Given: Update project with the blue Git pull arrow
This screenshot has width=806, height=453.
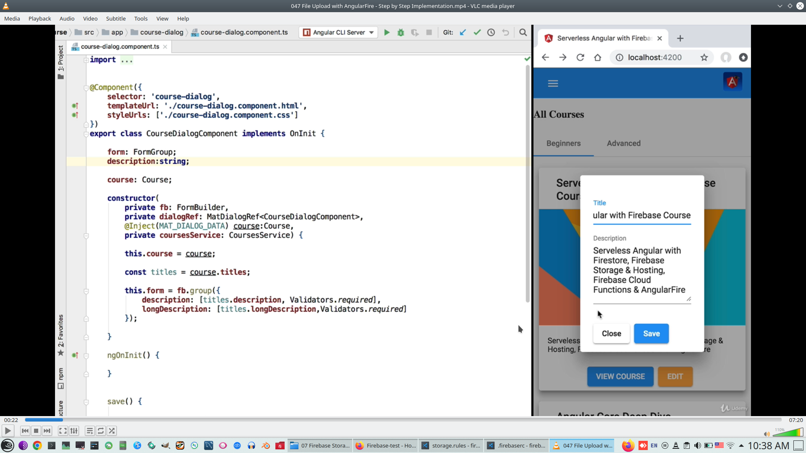Looking at the screenshot, I should [463, 32].
